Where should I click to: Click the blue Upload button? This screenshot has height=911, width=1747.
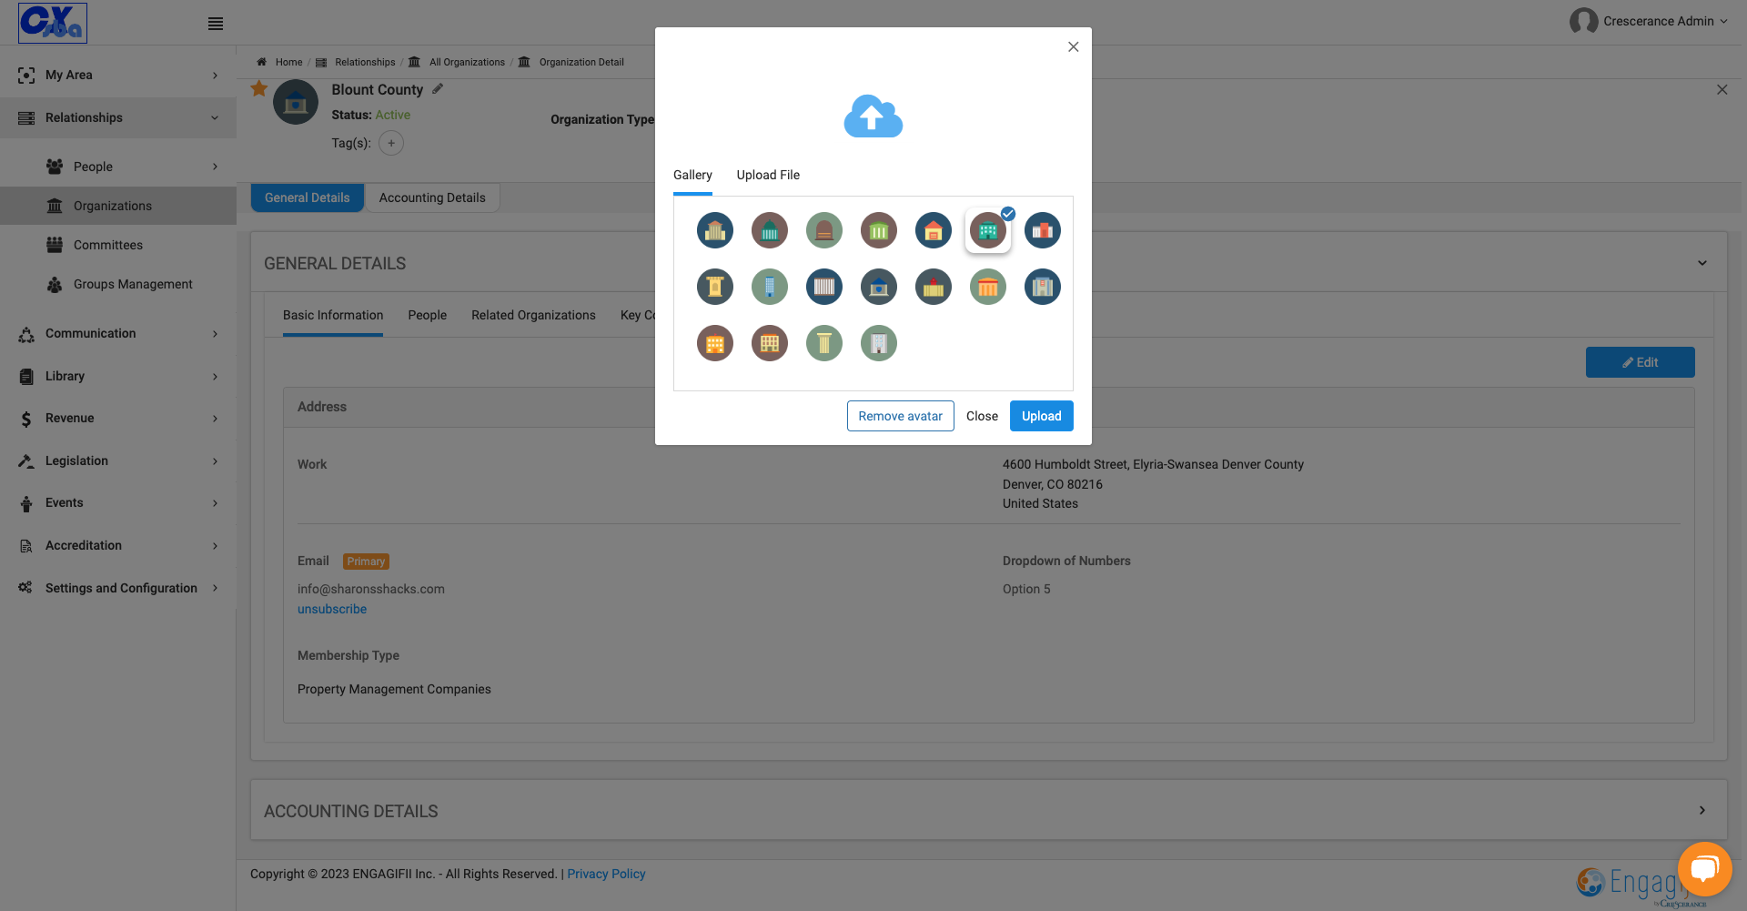coord(1042,416)
